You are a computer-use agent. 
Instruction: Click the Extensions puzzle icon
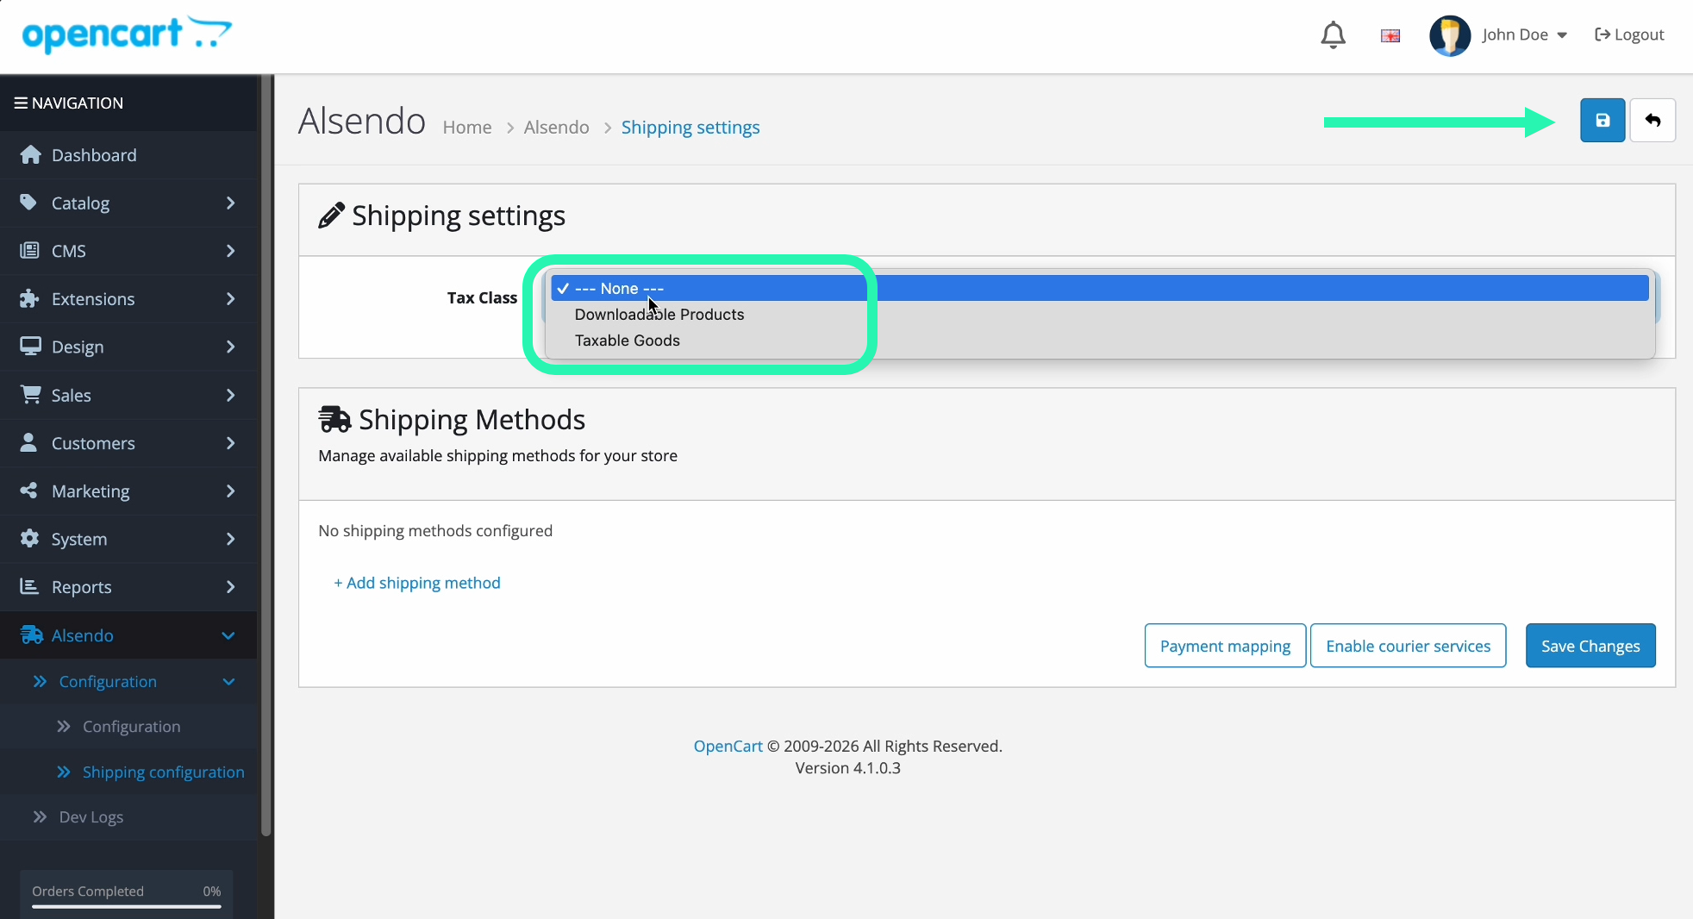point(29,298)
